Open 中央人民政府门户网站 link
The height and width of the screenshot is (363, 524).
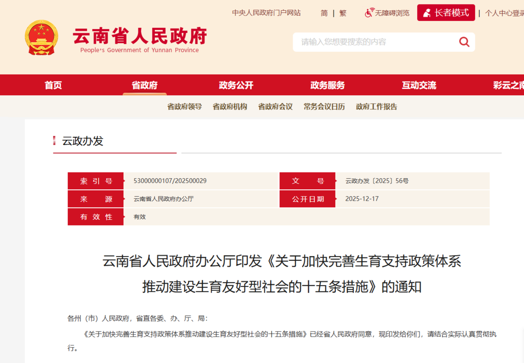(x=266, y=13)
